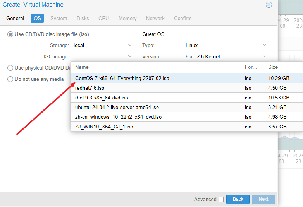Image resolution: width=303 pixels, height=207 pixels.
Task: Sort ISO list by Size column
Action: coord(283,67)
